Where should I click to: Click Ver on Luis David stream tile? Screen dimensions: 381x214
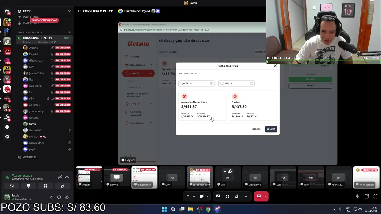tap(255, 177)
